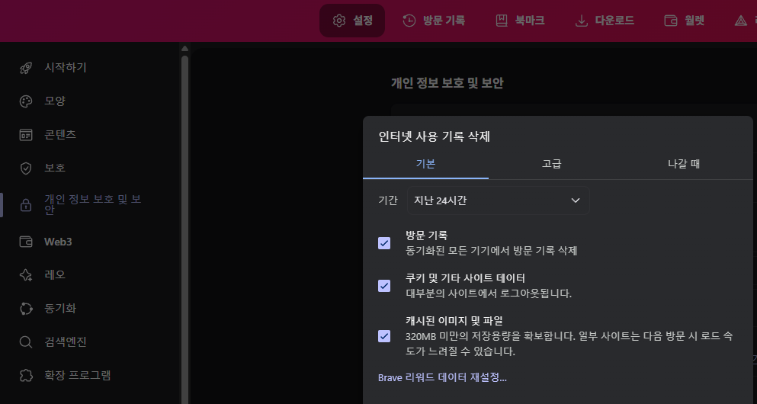Click the triangle Brave Rewards icon at top right
This screenshot has width=757, height=404.
click(x=740, y=21)
